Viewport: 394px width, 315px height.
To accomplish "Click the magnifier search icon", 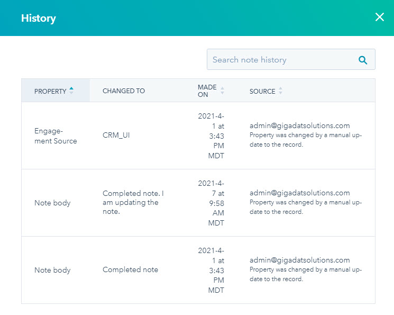I will pyautogui.click(x=363, y=60).
